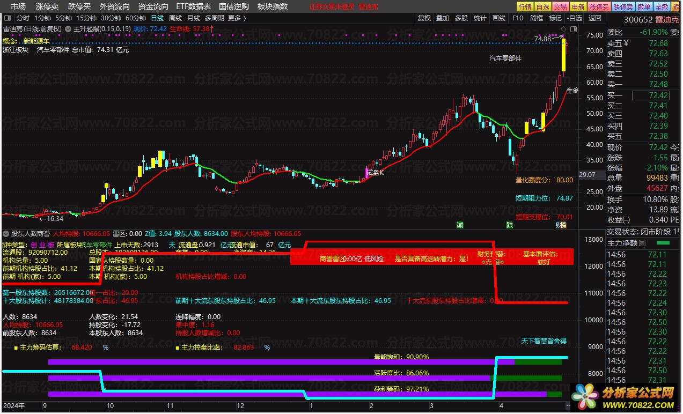The width and height of the screenshot is (683, 414).
Task: Click the yellow 申新 button
Action: 578,6
